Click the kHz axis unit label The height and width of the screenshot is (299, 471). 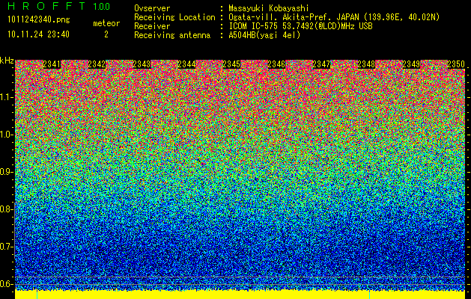[x=7, y=61]
